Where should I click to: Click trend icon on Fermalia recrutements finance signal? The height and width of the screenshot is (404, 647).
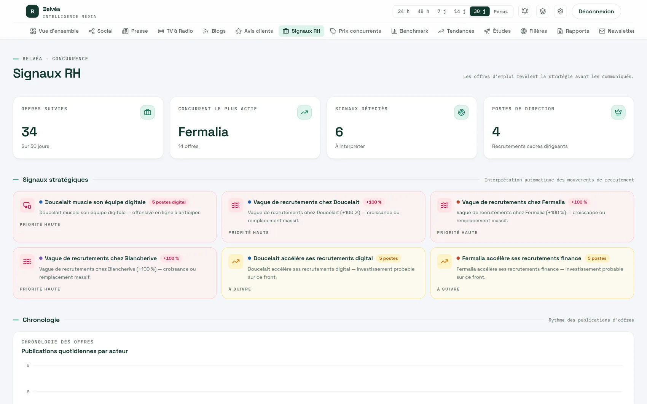pyautogui.click(x=444, y=262)
